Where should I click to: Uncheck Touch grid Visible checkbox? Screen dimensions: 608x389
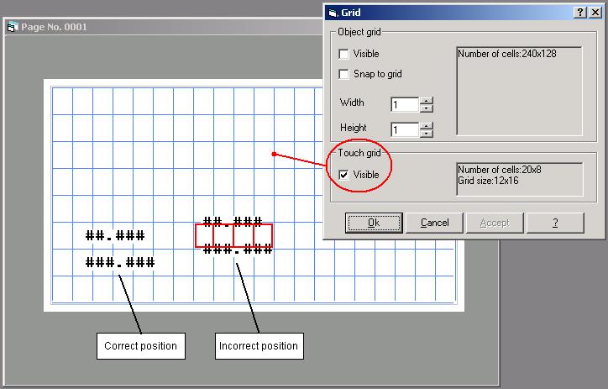click(x=344, y=175)
